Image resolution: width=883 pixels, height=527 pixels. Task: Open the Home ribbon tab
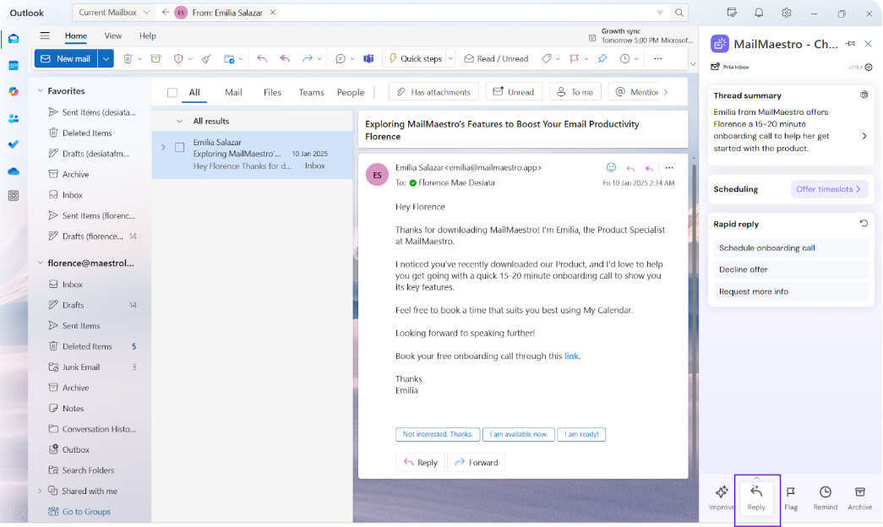76,35
